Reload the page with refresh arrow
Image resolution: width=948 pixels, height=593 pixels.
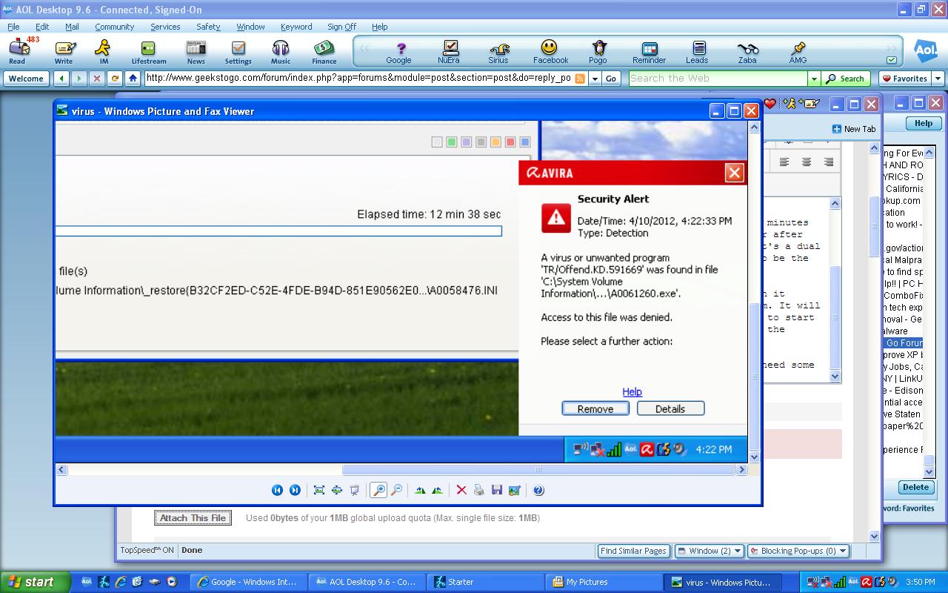[x=115, y=78]
